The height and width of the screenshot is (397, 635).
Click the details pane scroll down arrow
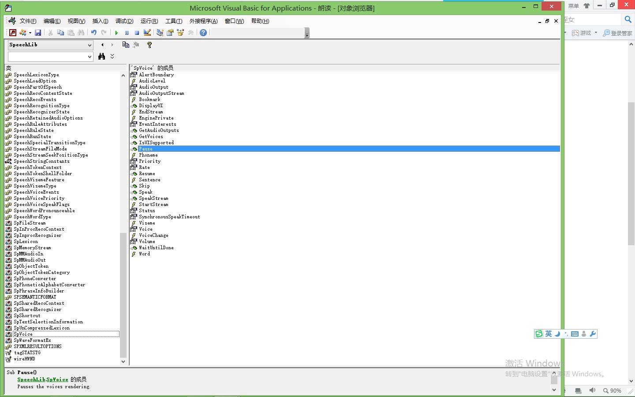point(554,390)
